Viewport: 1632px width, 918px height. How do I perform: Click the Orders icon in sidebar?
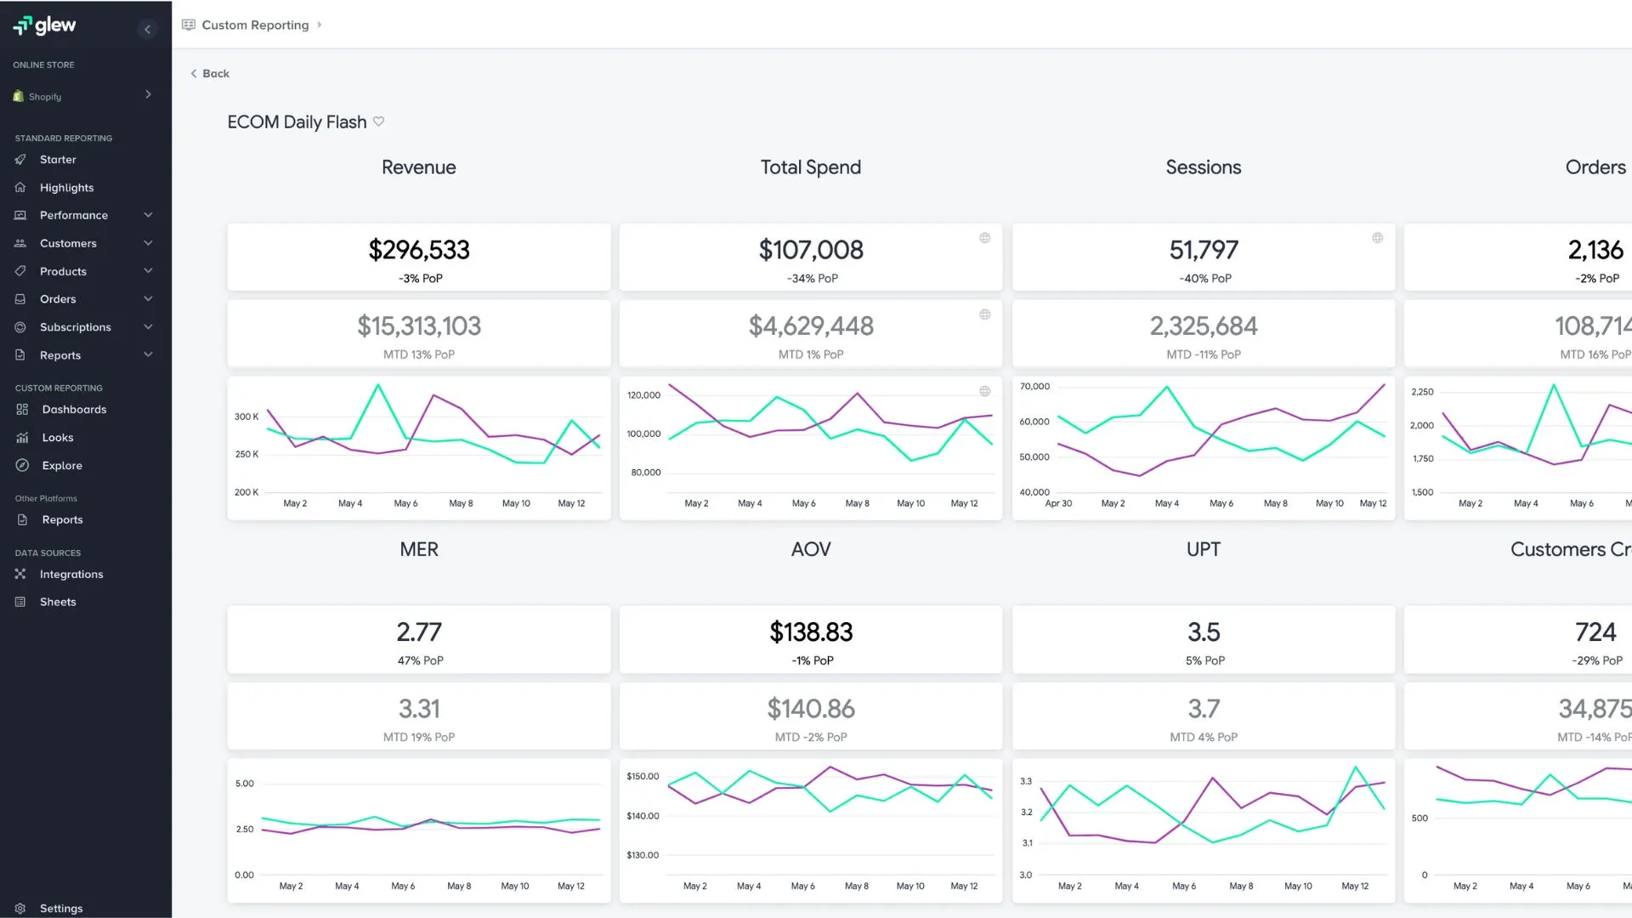20,299
